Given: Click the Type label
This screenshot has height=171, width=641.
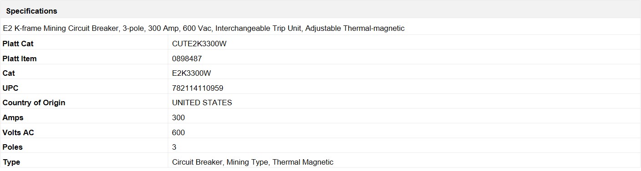Looking at the screenshot, I should click(x=11, y=162).
